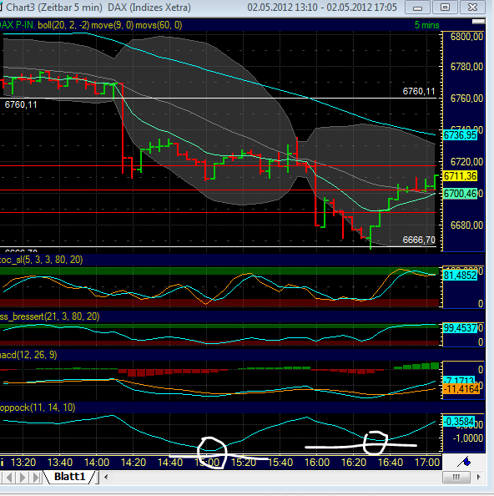Click the yellow '6711,36' last price tag
Viewport: 494px width, 496px height.
coord(460,176)
